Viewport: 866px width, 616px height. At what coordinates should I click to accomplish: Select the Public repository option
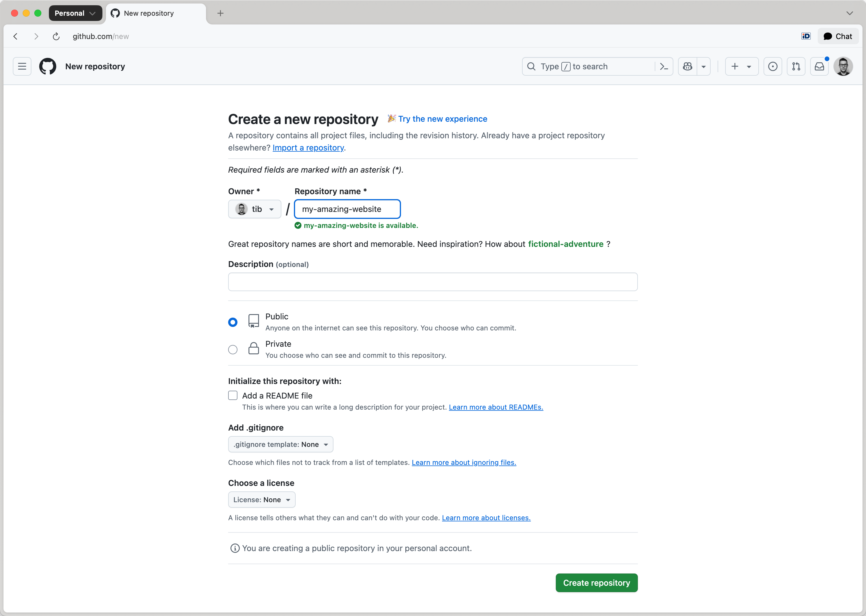(x=233, y=322)
